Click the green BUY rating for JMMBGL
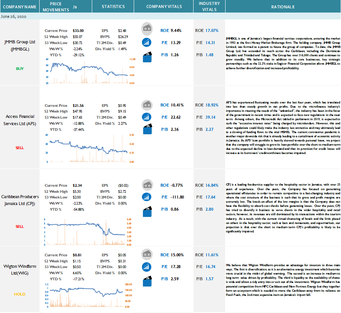This screenshot has height=313, width=341. [x=19, y=68]
